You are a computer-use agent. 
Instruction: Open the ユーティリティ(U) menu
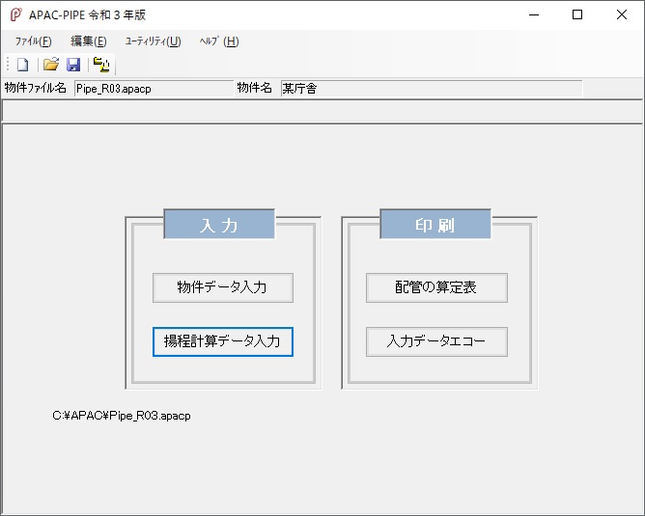[x=153, y=41]
